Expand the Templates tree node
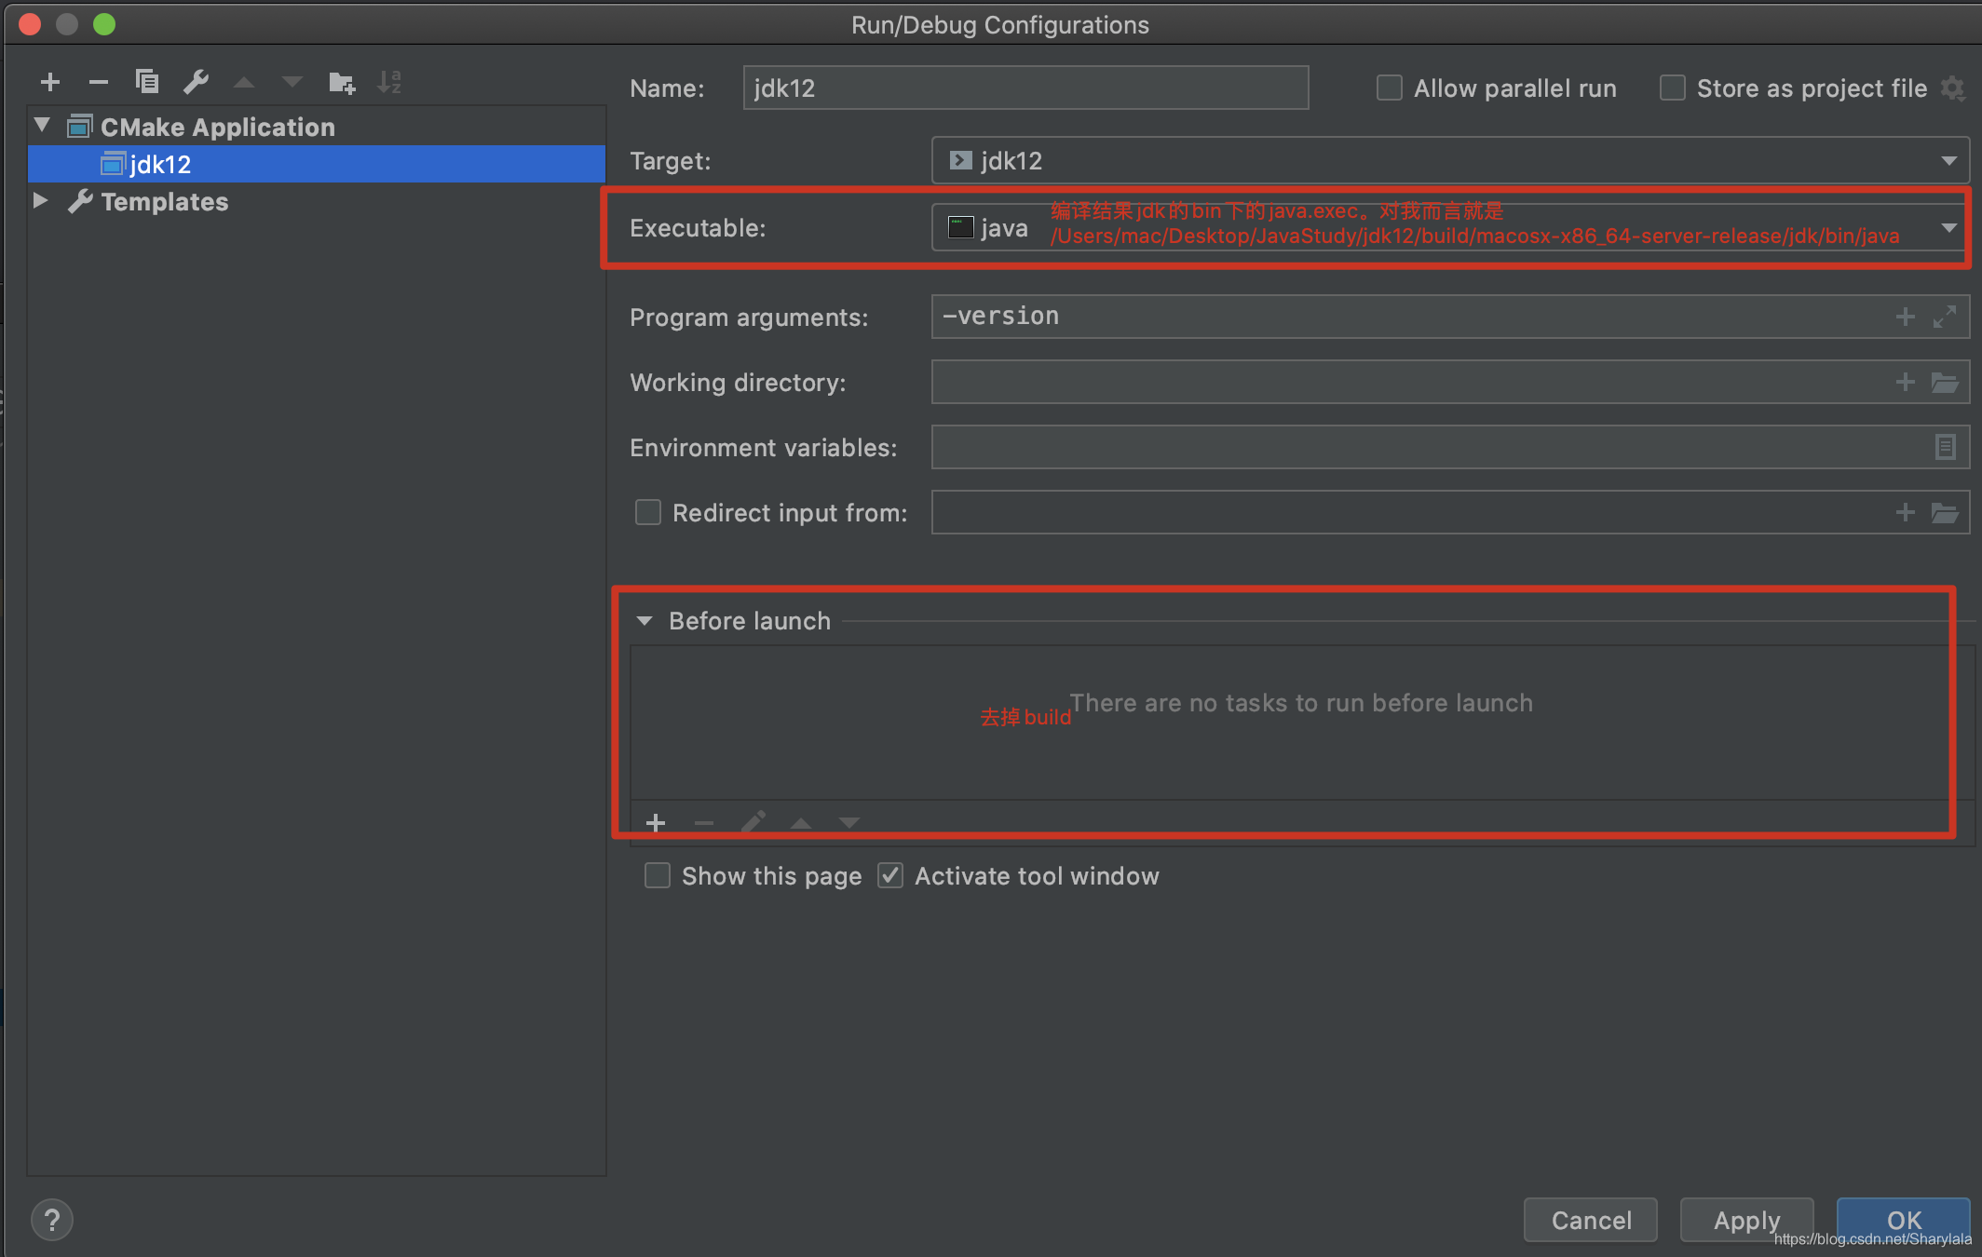This screenshot has height=1257, width=1982. pos(41,201)
